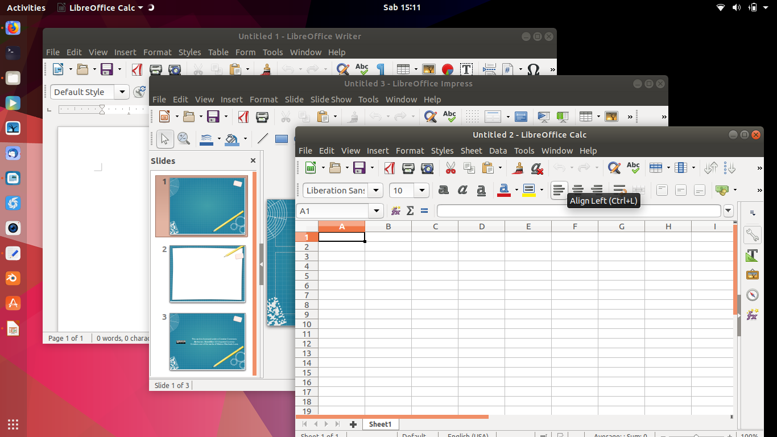Toggle Italic in Calc formatting toolbar
Viewport: 777px width, 437px height.
pos(462,190)
